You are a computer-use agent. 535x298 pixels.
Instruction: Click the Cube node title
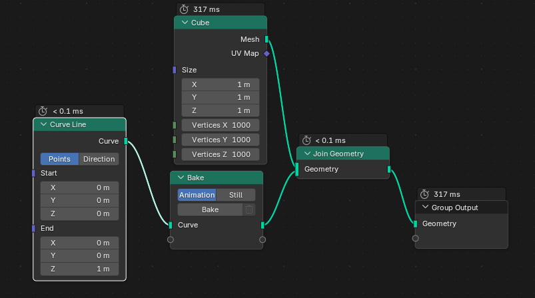pyautogui.click(x=200, y=23)
